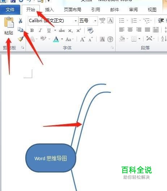Switch to the 视图 View tab
Image resolution: width=167 pixels, height=191 pixels.
[x=152, y=10]
